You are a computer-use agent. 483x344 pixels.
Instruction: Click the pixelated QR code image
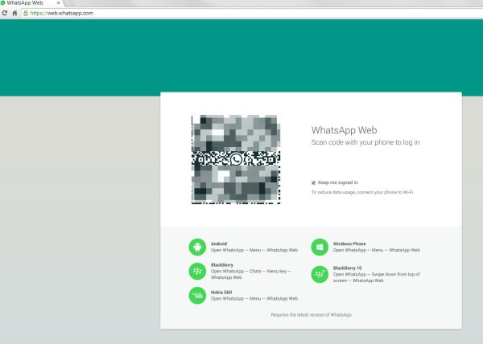(236, 159)
